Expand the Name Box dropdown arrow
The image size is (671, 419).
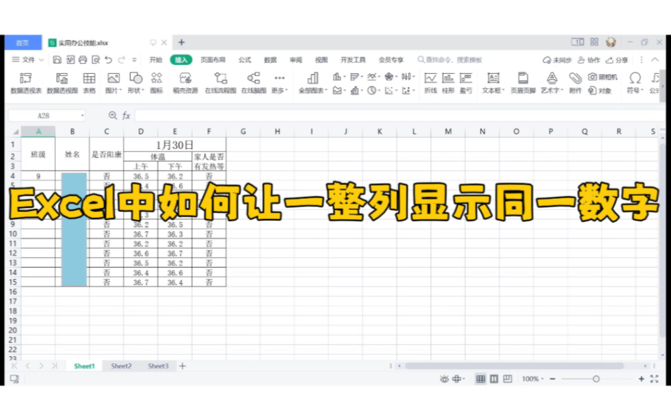coord(82,116)
